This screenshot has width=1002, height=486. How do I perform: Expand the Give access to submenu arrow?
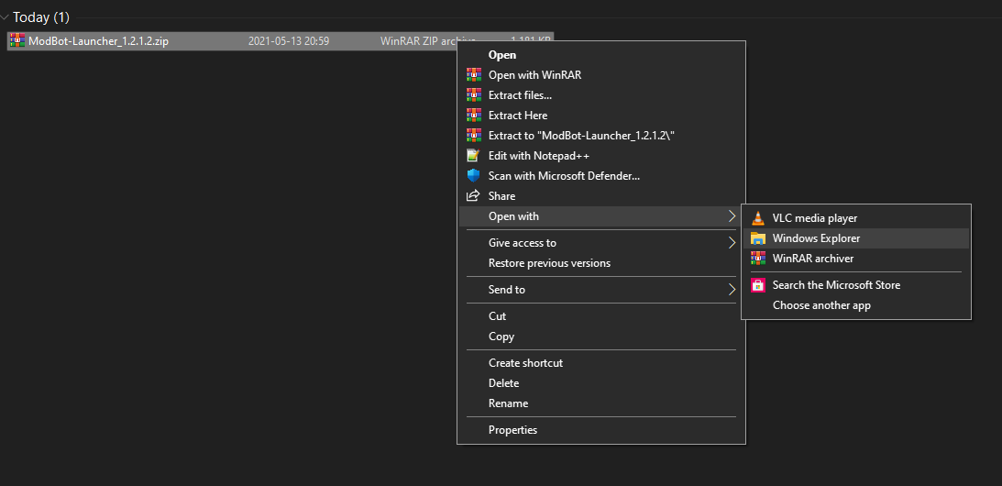[732, 243]
